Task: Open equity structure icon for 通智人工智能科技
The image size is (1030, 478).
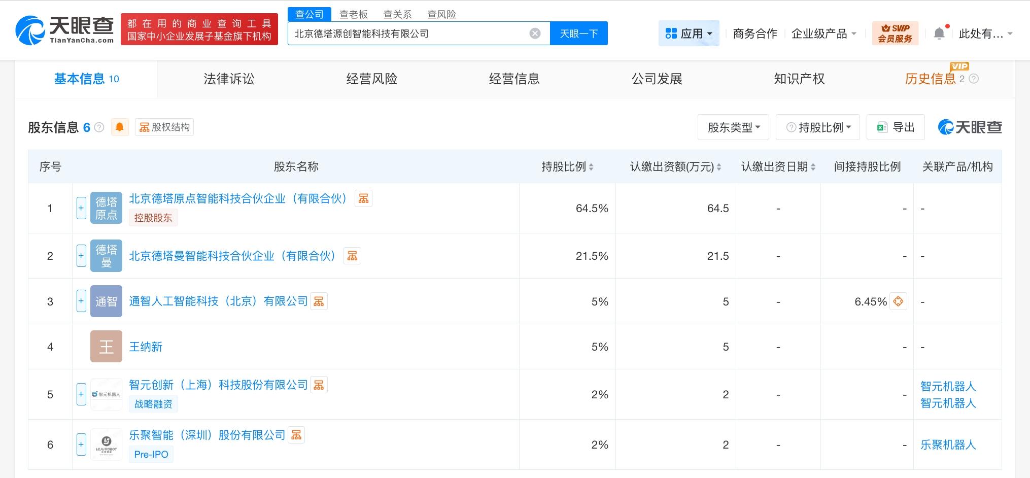Action: click(319, 301)
